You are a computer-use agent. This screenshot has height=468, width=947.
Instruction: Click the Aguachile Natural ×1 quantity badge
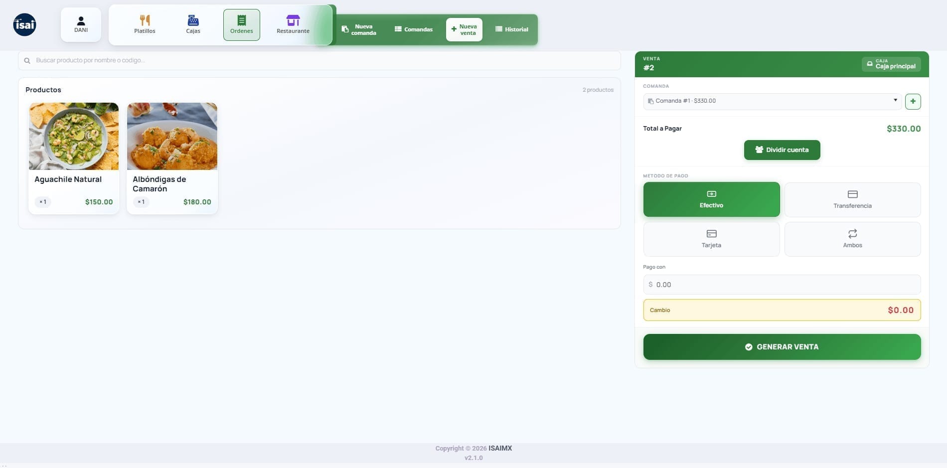(x=43, y=202)
